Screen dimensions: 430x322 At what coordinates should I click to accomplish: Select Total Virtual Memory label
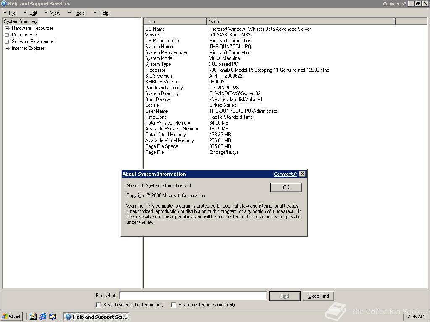(165, 135)
